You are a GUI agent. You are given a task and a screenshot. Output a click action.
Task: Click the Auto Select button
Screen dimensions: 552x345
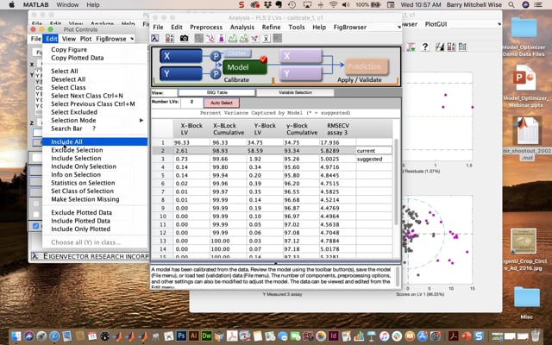pyautogui.click(x=222, y=103)
